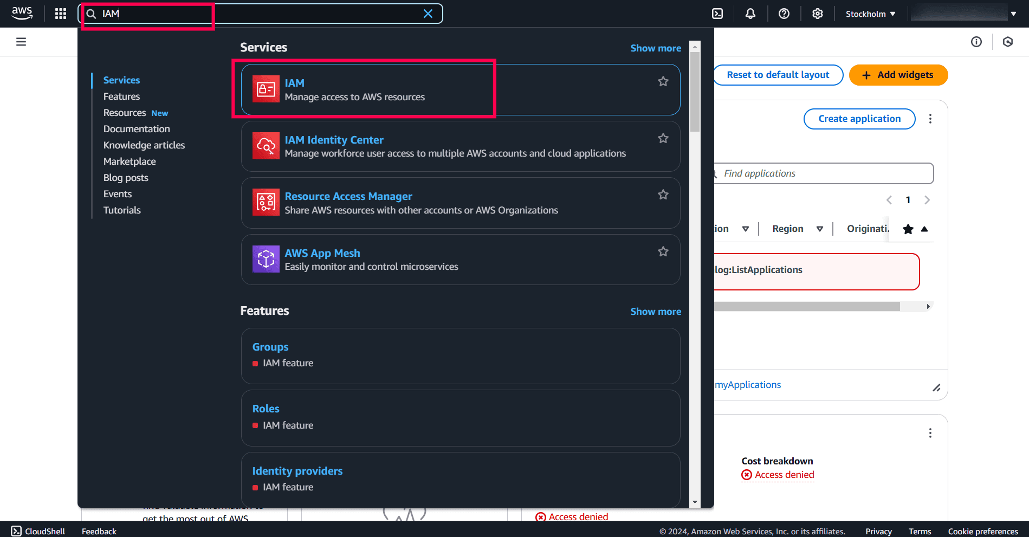Open the help panel
1029x537 pixels.
coord(784,13)
